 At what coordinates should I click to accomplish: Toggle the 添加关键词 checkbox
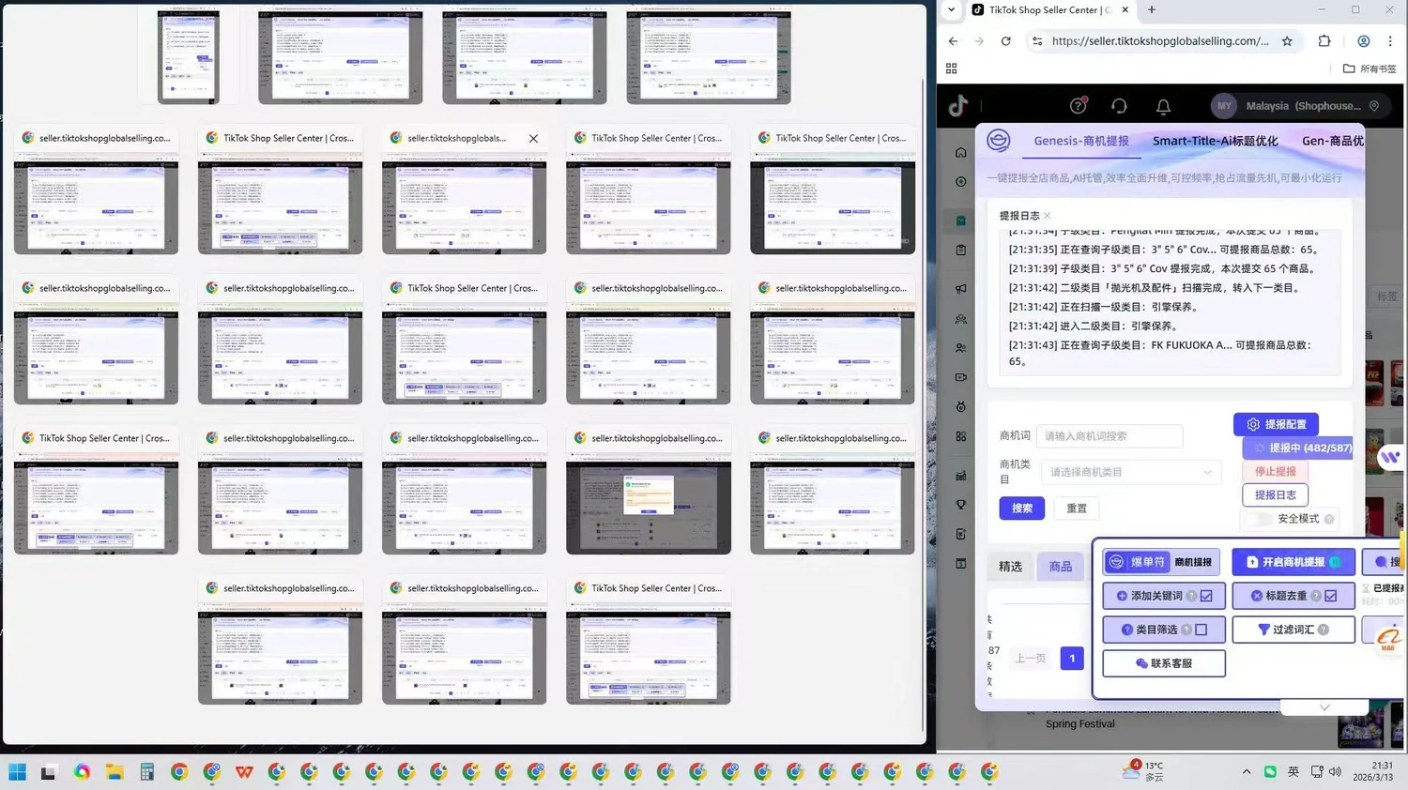[x=1206, y=596]
